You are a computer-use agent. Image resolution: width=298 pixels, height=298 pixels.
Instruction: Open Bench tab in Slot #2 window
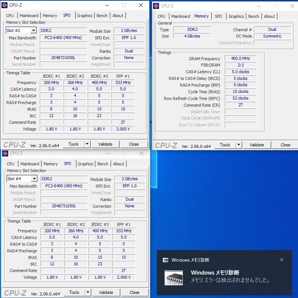coord(102,16)
